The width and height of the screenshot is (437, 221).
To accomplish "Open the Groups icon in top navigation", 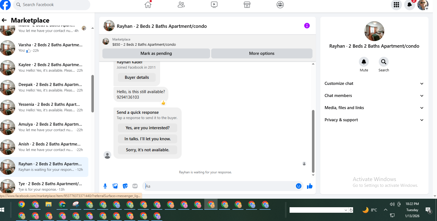I will [x=280, y=5].
